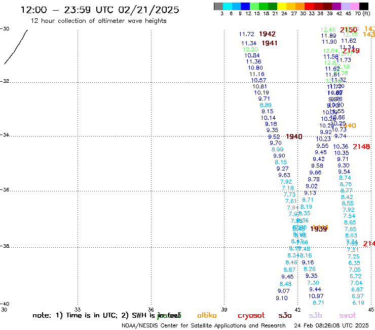375x330 pixels.
Task: Click the wave height value '9.10'
Action: coord(282,299)
